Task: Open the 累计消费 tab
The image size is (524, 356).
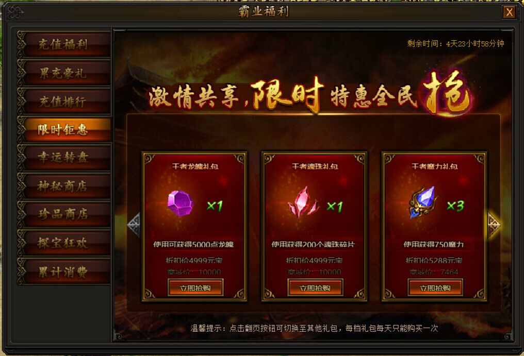Action: 64,272
